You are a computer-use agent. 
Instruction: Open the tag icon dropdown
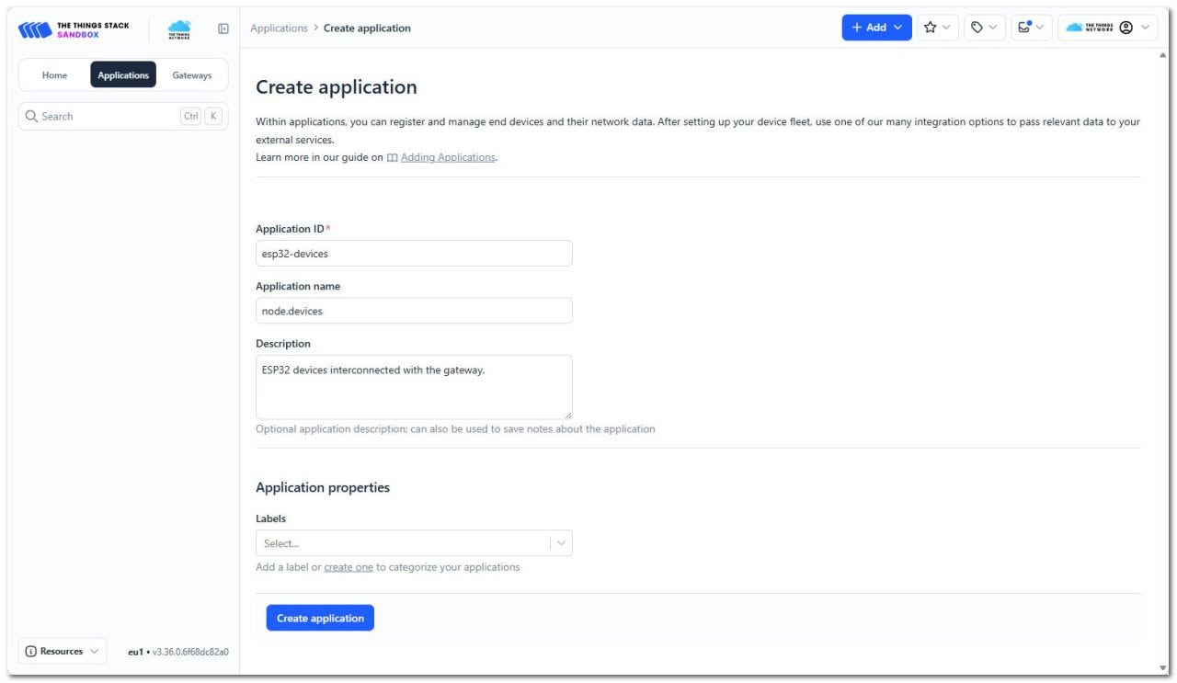(985, 28)
